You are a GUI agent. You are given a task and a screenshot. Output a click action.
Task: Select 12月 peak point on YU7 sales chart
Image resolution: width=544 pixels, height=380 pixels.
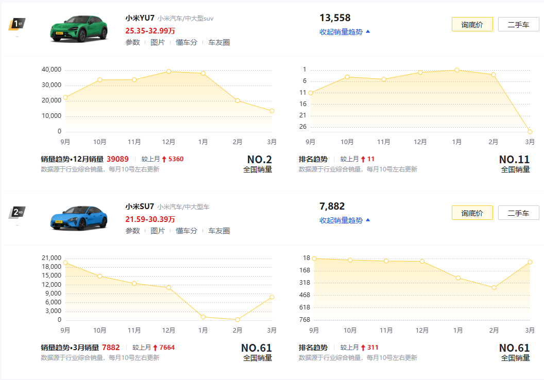pos(168,72)
